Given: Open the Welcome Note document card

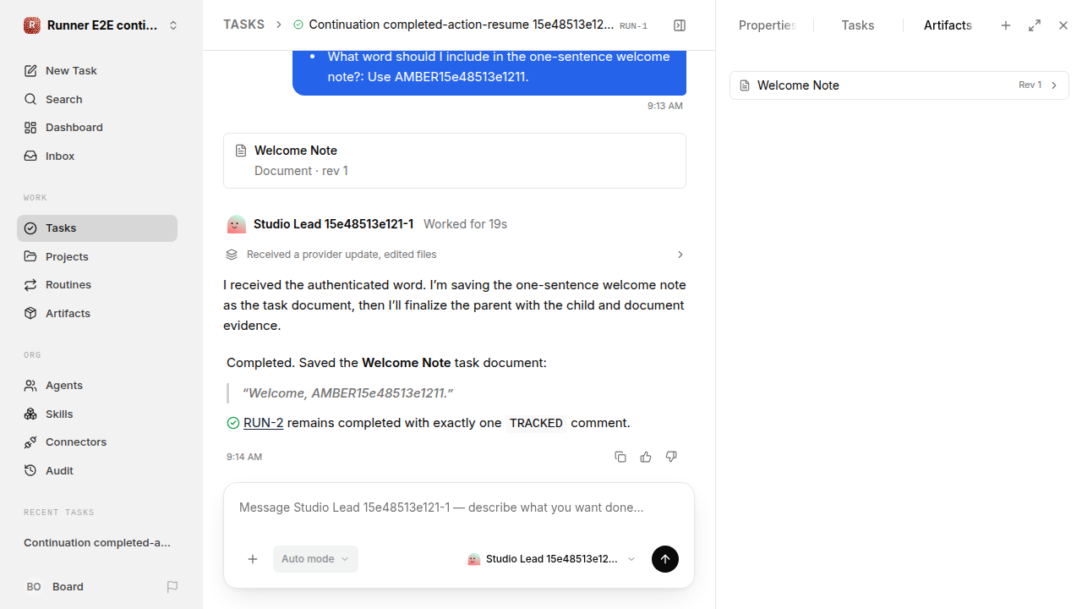Looking at the screenshot, I should (x=455, y=161).
